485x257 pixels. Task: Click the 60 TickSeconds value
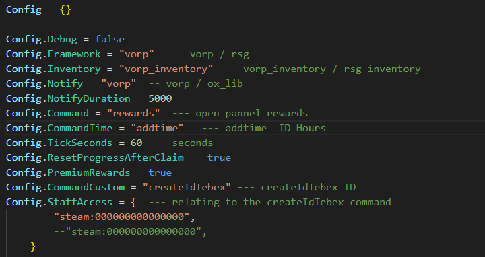[x=136, y=143]
